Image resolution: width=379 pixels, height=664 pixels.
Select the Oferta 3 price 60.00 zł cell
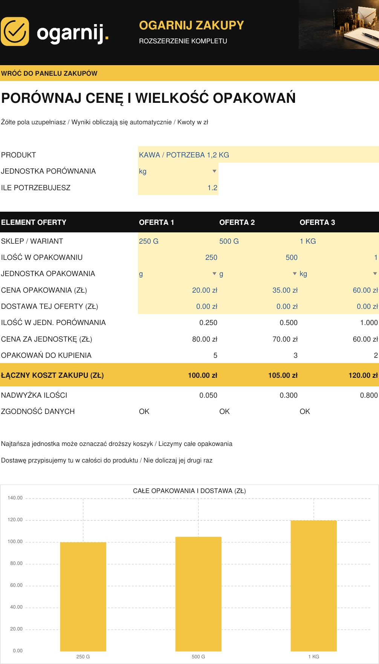click(x=339, y=290)
